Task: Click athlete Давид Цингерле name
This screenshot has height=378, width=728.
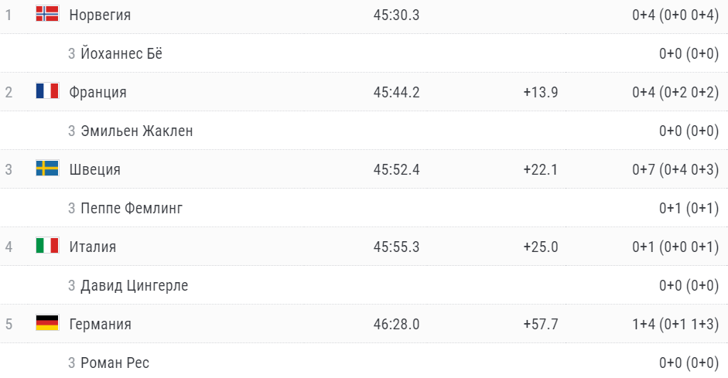Action: 134,285
